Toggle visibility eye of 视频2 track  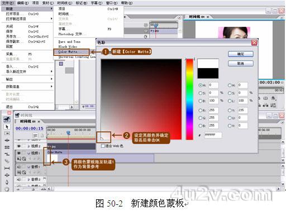[19, 146]
